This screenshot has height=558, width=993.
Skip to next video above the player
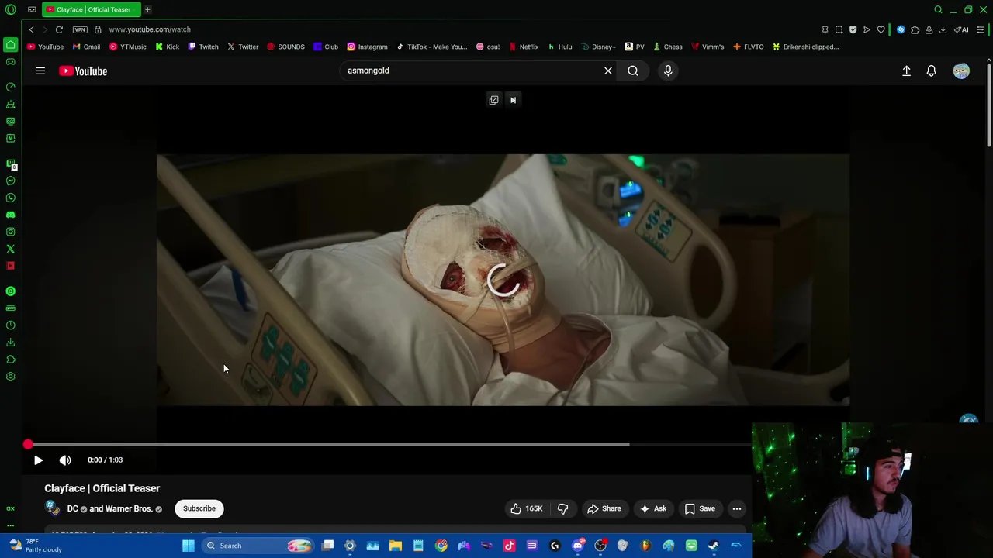pyautogui.click(x=513, y=100)
